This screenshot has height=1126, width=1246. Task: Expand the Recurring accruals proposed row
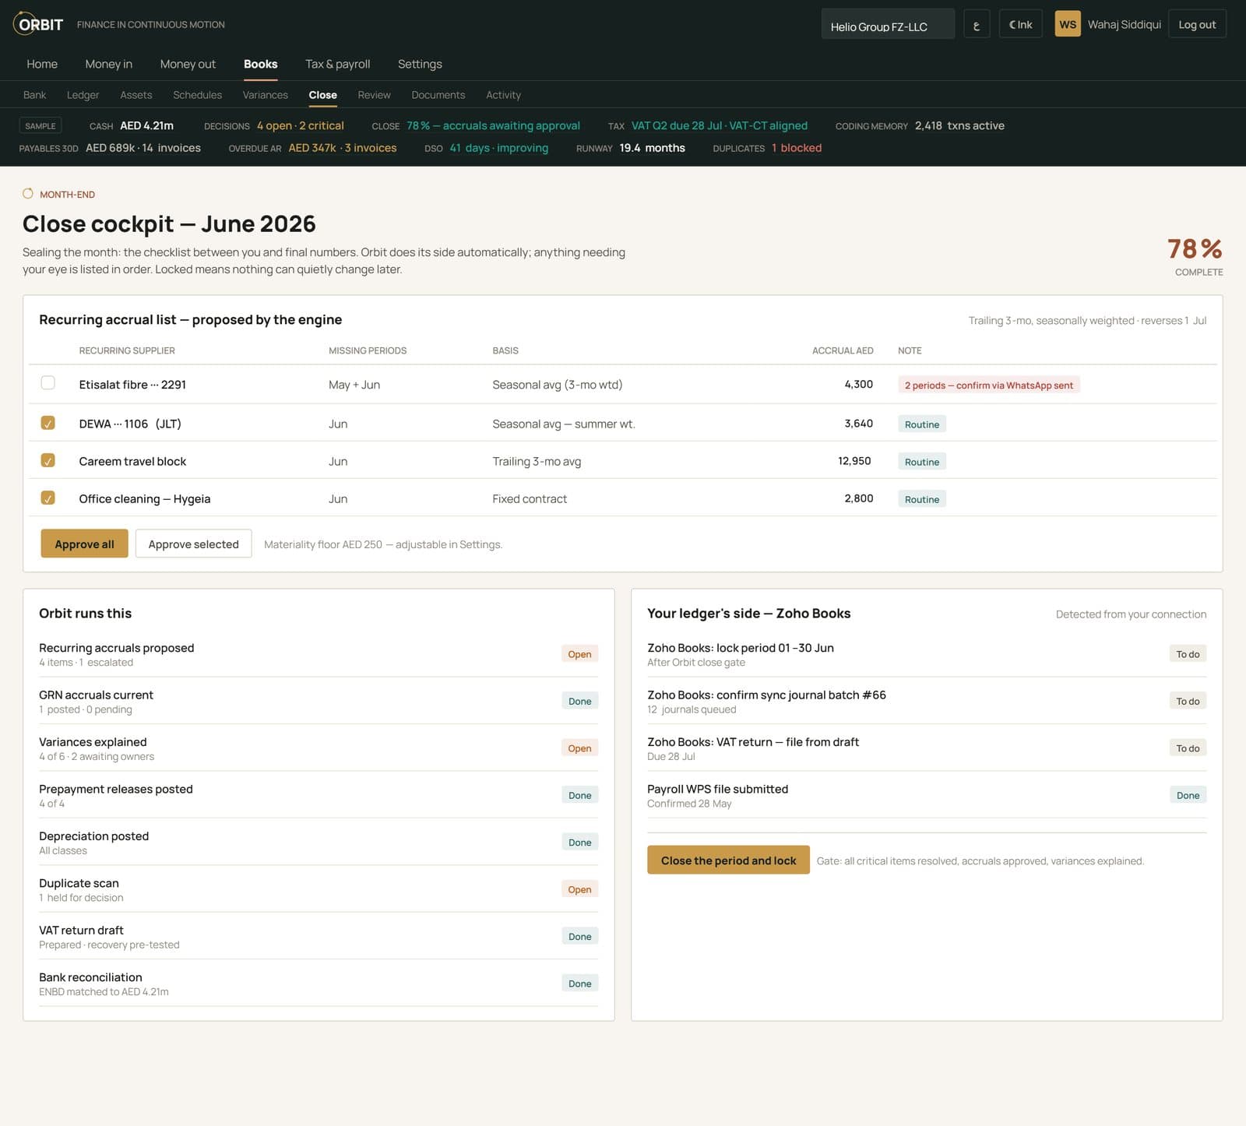(319, 654)
